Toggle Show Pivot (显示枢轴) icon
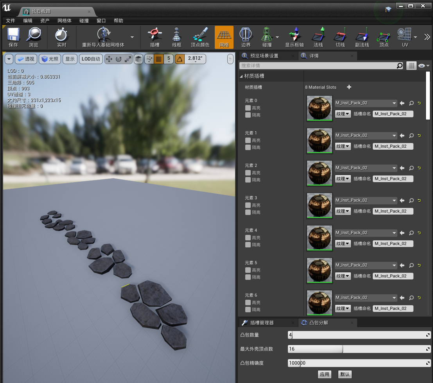This screenshot has width=433, height=383. pos(294,38)
